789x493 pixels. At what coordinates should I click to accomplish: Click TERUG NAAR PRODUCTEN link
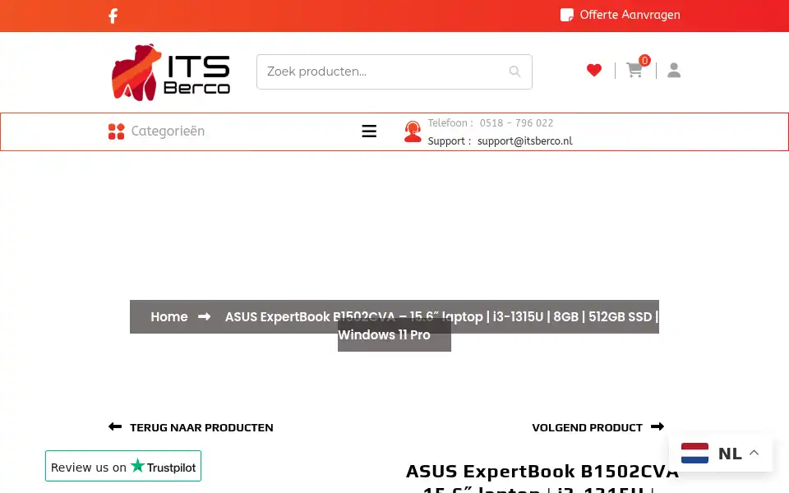click(x=201, y=427)
